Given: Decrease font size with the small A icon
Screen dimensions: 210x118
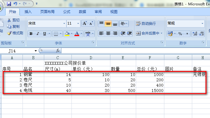Looking at the screenshot, I should tap(91, 23).
